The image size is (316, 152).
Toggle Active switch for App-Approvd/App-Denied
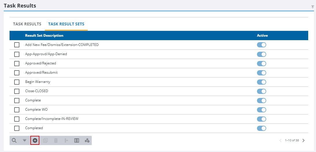261,54
